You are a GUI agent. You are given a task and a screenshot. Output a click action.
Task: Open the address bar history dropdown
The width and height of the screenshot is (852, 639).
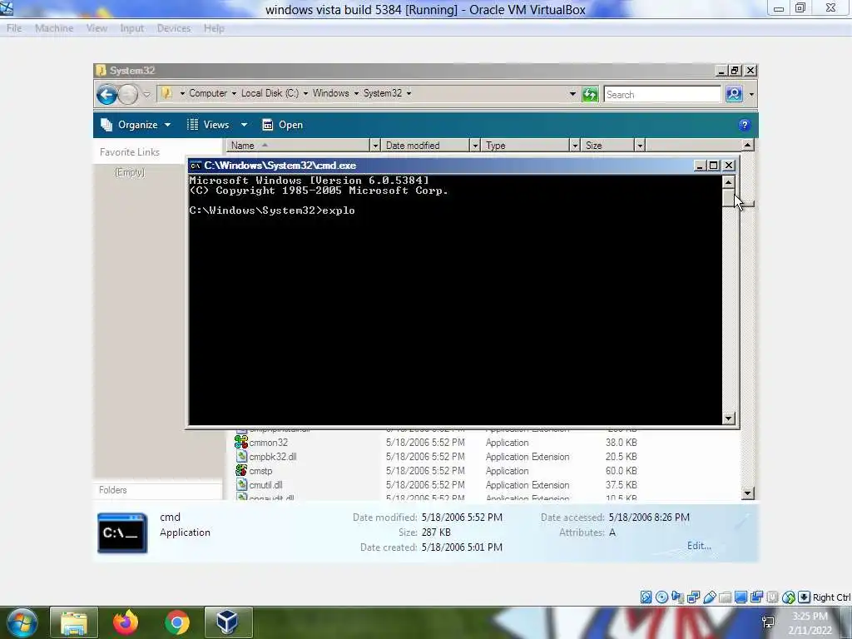572,94
